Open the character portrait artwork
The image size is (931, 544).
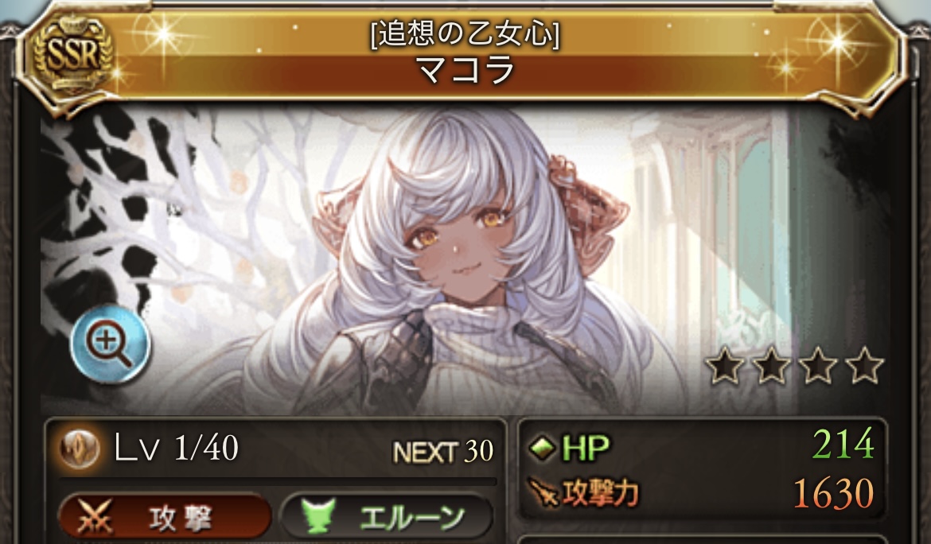pyautogui.click(x=465, y=261)
